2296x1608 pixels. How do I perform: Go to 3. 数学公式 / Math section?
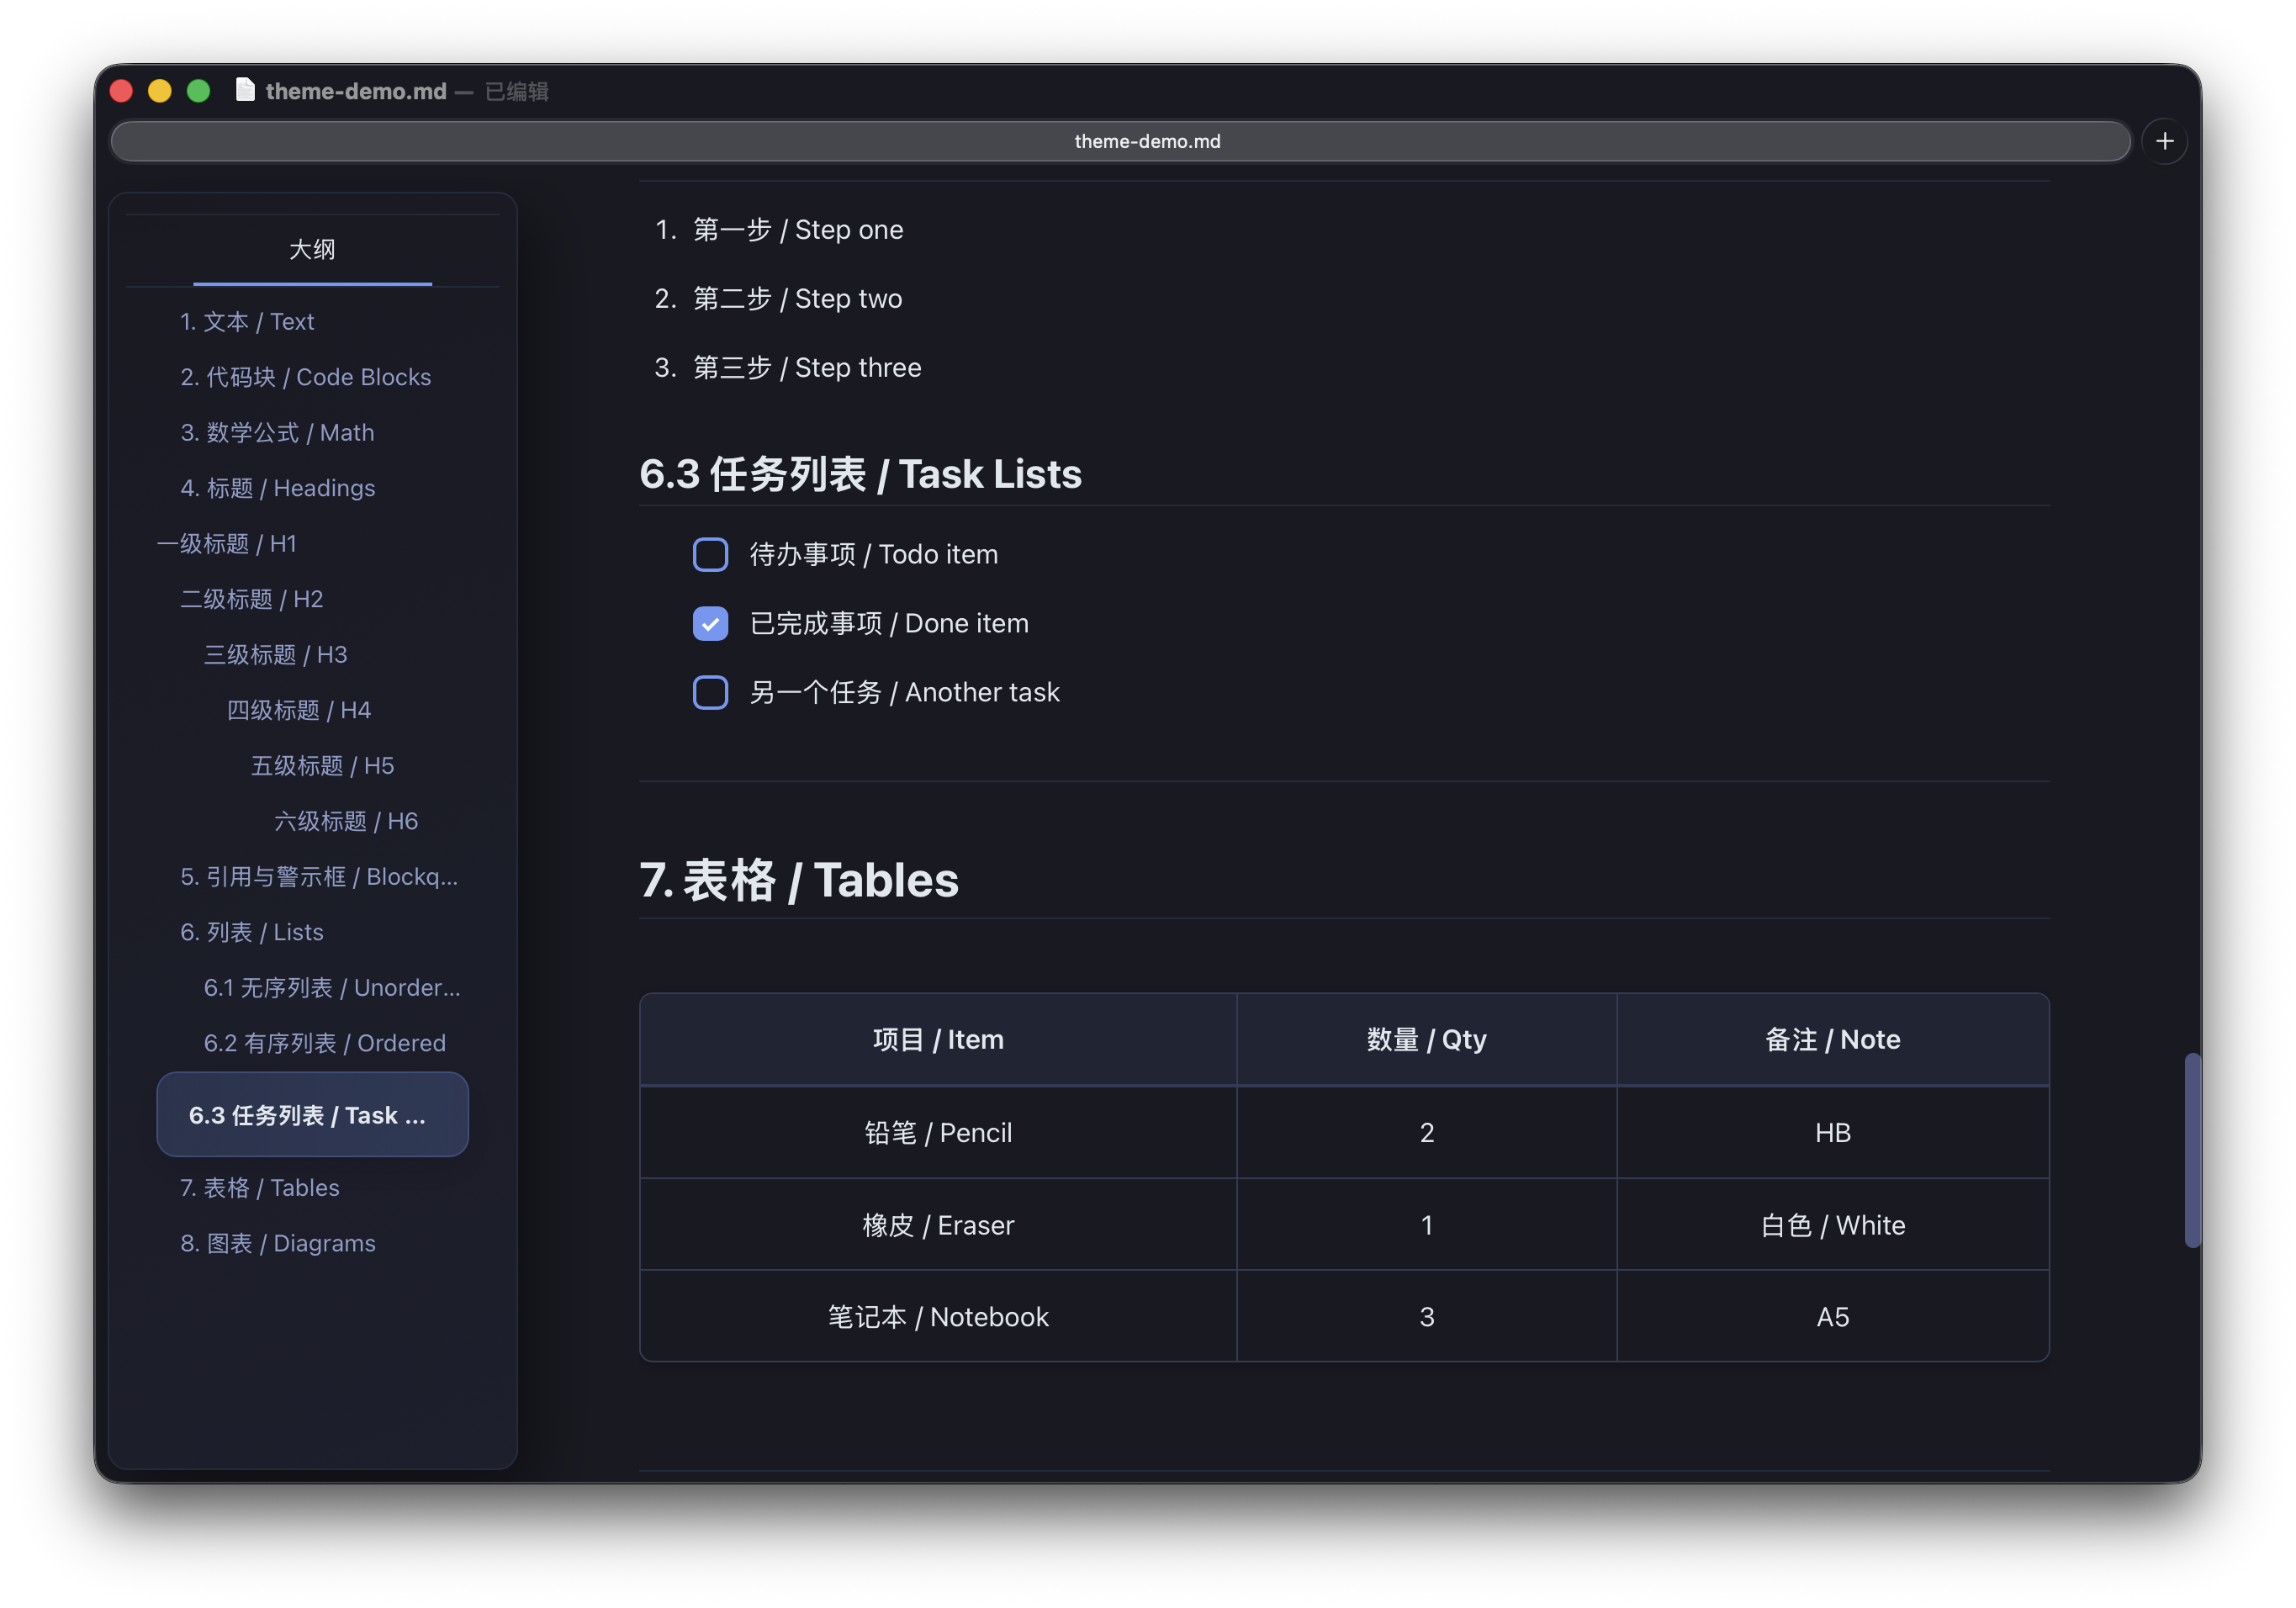[x=277, y=432]
